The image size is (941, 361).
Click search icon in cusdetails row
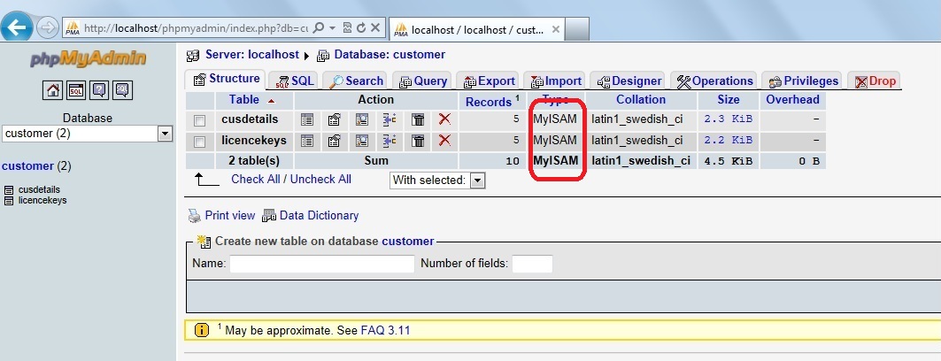click(x=362, y=120)
